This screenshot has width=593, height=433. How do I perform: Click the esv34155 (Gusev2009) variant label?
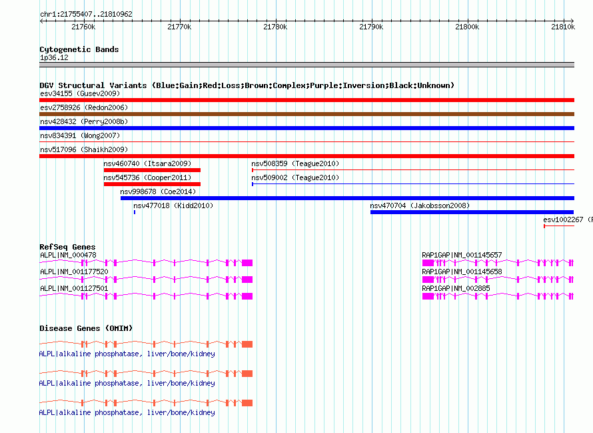(x=80, y=93)
